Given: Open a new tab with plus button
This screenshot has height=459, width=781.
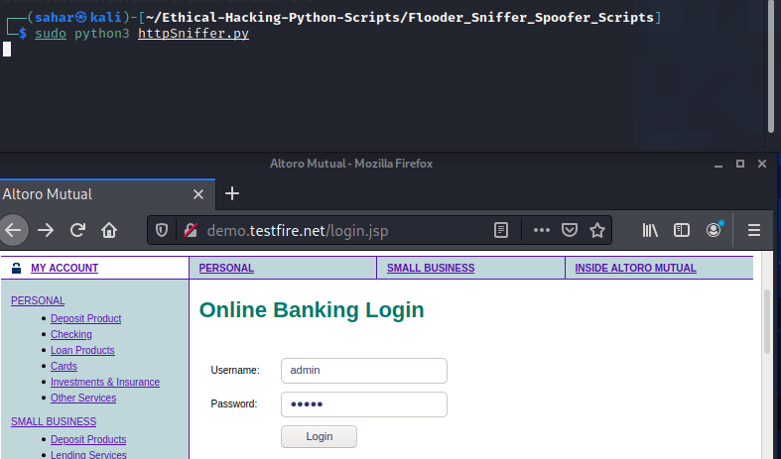Looking at the screenshot, I should pos(232,193).
